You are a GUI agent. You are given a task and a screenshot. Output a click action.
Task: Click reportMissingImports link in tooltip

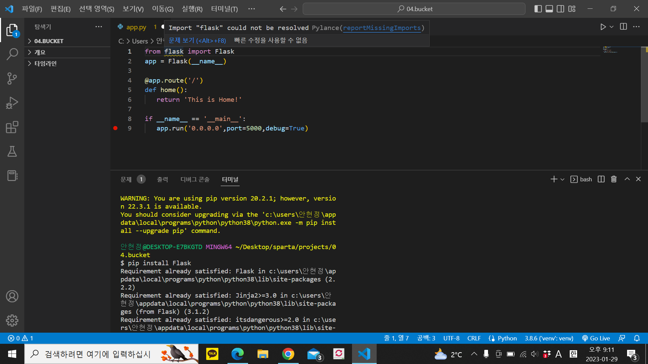coord(382,28)
